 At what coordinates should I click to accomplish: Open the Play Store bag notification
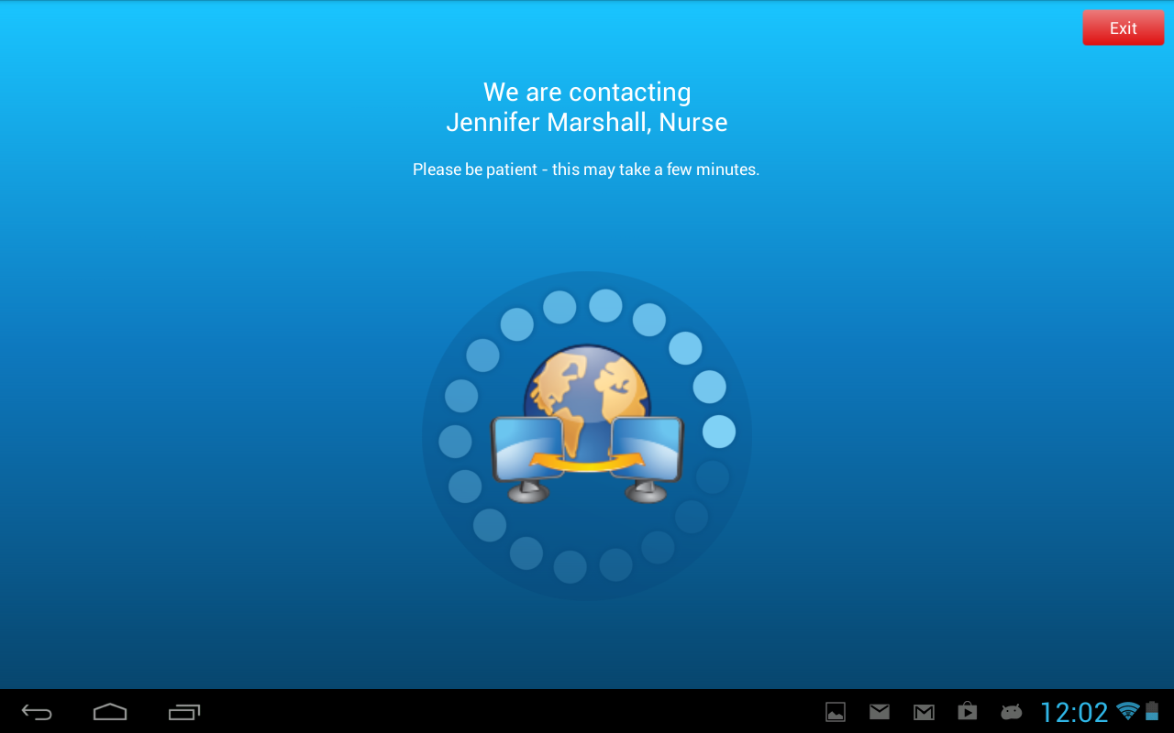967,711
